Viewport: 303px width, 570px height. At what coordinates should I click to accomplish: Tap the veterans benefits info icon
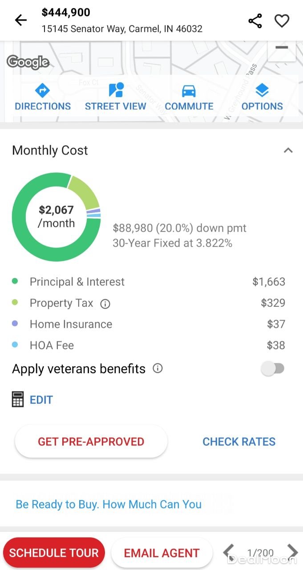point(158,369)
